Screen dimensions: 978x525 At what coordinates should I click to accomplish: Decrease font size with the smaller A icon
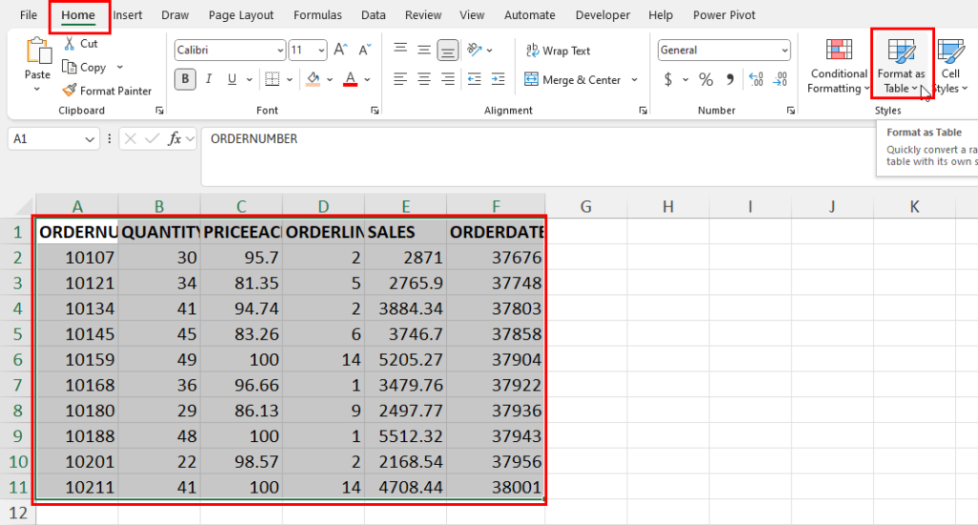(x=365, y=50)
